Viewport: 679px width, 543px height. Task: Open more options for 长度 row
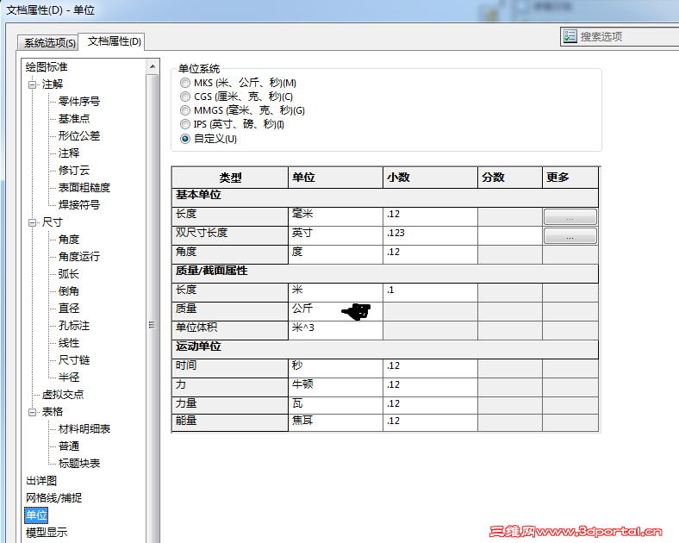click(x=570, y=217)
